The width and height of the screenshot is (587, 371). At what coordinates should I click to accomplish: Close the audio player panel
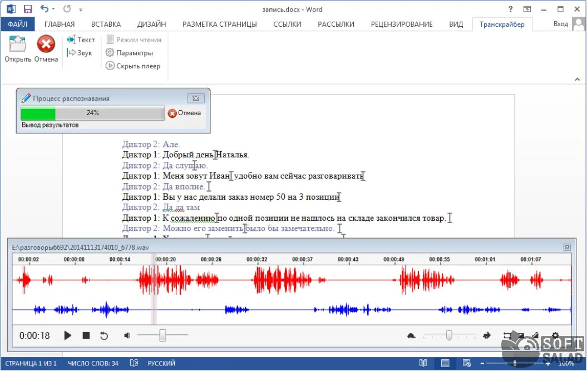(567, 248)
